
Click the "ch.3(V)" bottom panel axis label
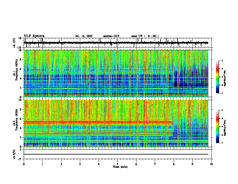pos(14,154)
